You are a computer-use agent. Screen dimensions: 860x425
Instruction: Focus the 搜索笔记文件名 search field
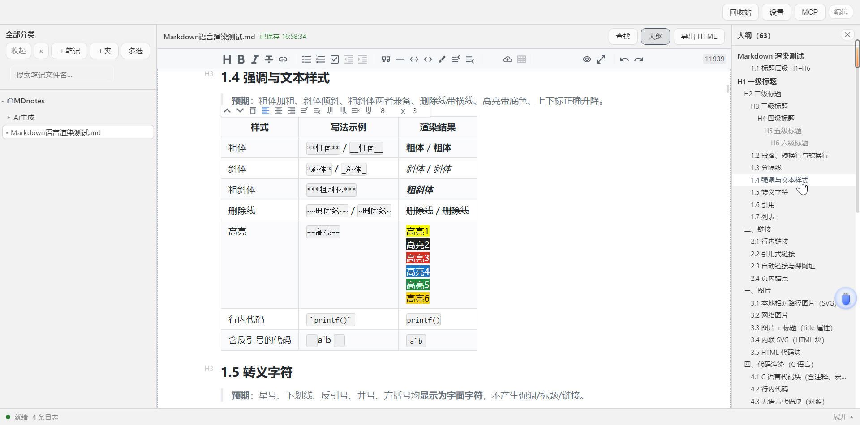62,75
